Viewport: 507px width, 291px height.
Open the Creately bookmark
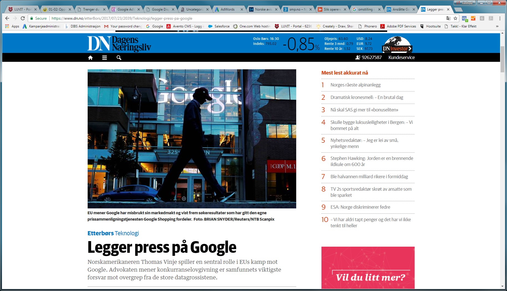pos(335,26)
